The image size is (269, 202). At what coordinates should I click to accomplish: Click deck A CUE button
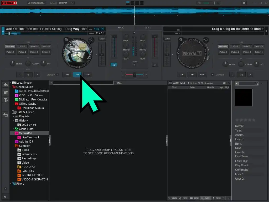coord(66,74)
